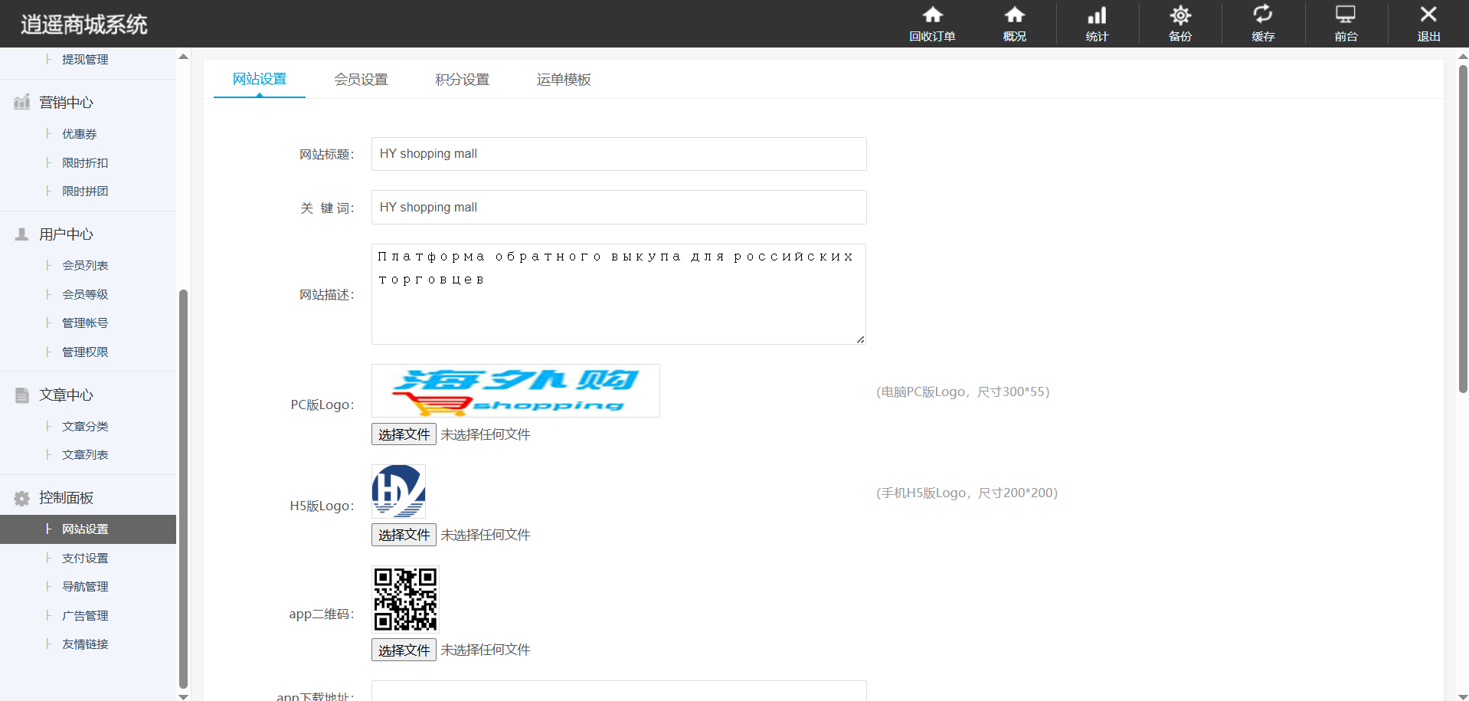Click the 回收订单 home icon
Image resolution: width=1469 pixels, height=701 pixels.
[x=931, y=15]
